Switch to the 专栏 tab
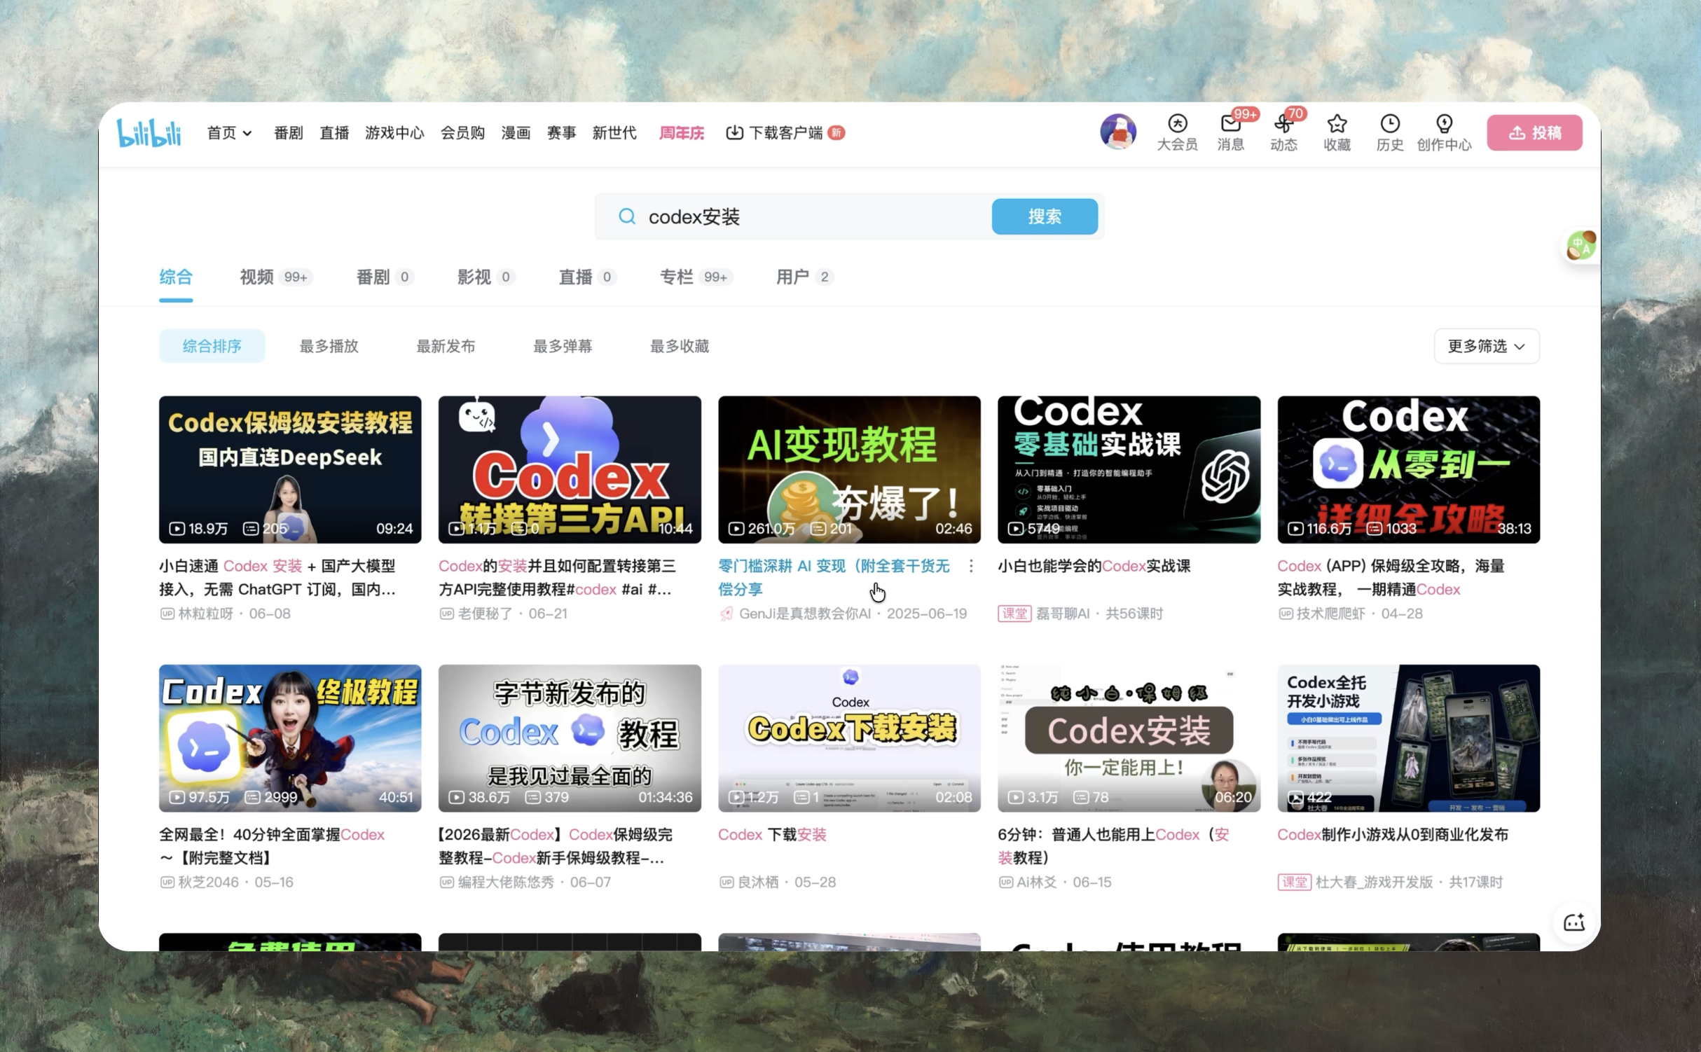Image resolution: width=1701 pixels, height=1052 pixels. click(x=696, y=277)
